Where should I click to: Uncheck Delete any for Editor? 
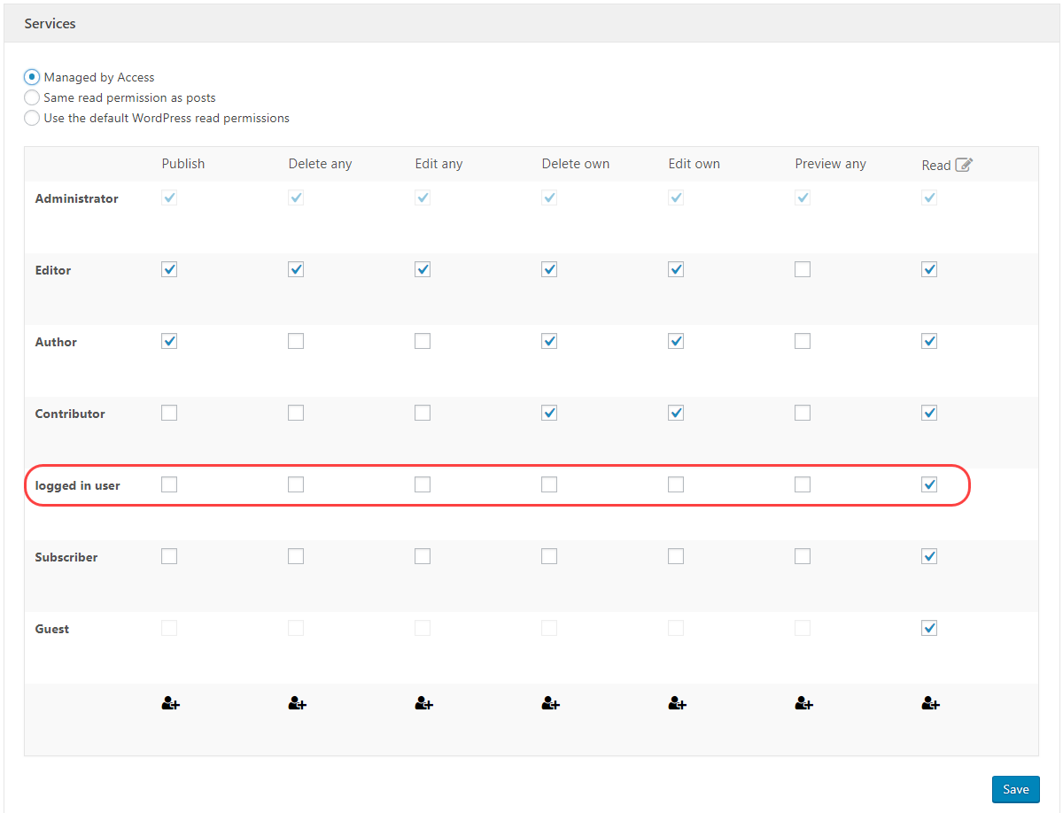coord(296,269)
